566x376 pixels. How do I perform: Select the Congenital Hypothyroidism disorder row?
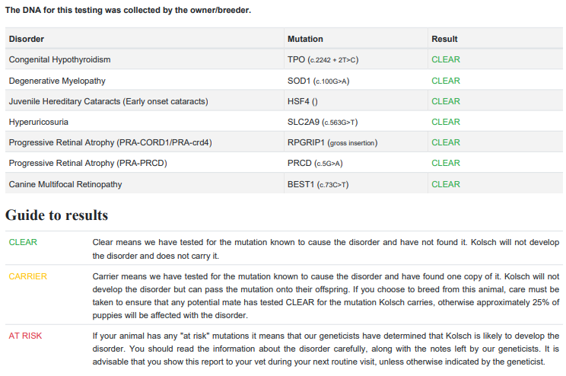coord(59,59)
